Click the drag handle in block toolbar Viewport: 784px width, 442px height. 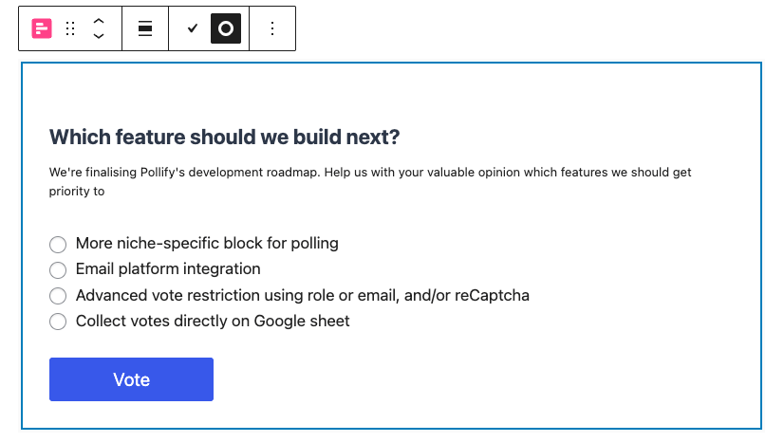pyautogui.click(x=70, y=28)
